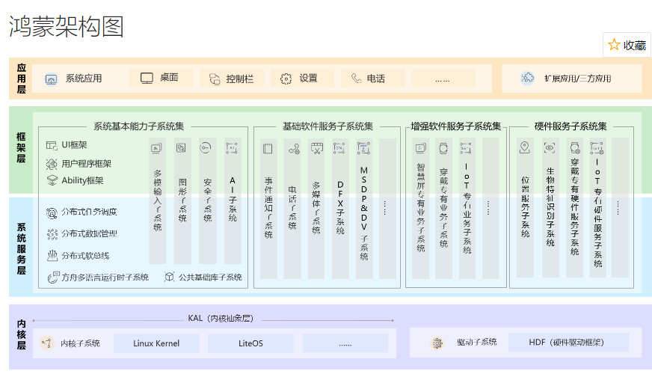The width and height of the screenshot is (652, 377).
Task: Click the 驱动子系统 gear icon
Action: tap(437, 343)
